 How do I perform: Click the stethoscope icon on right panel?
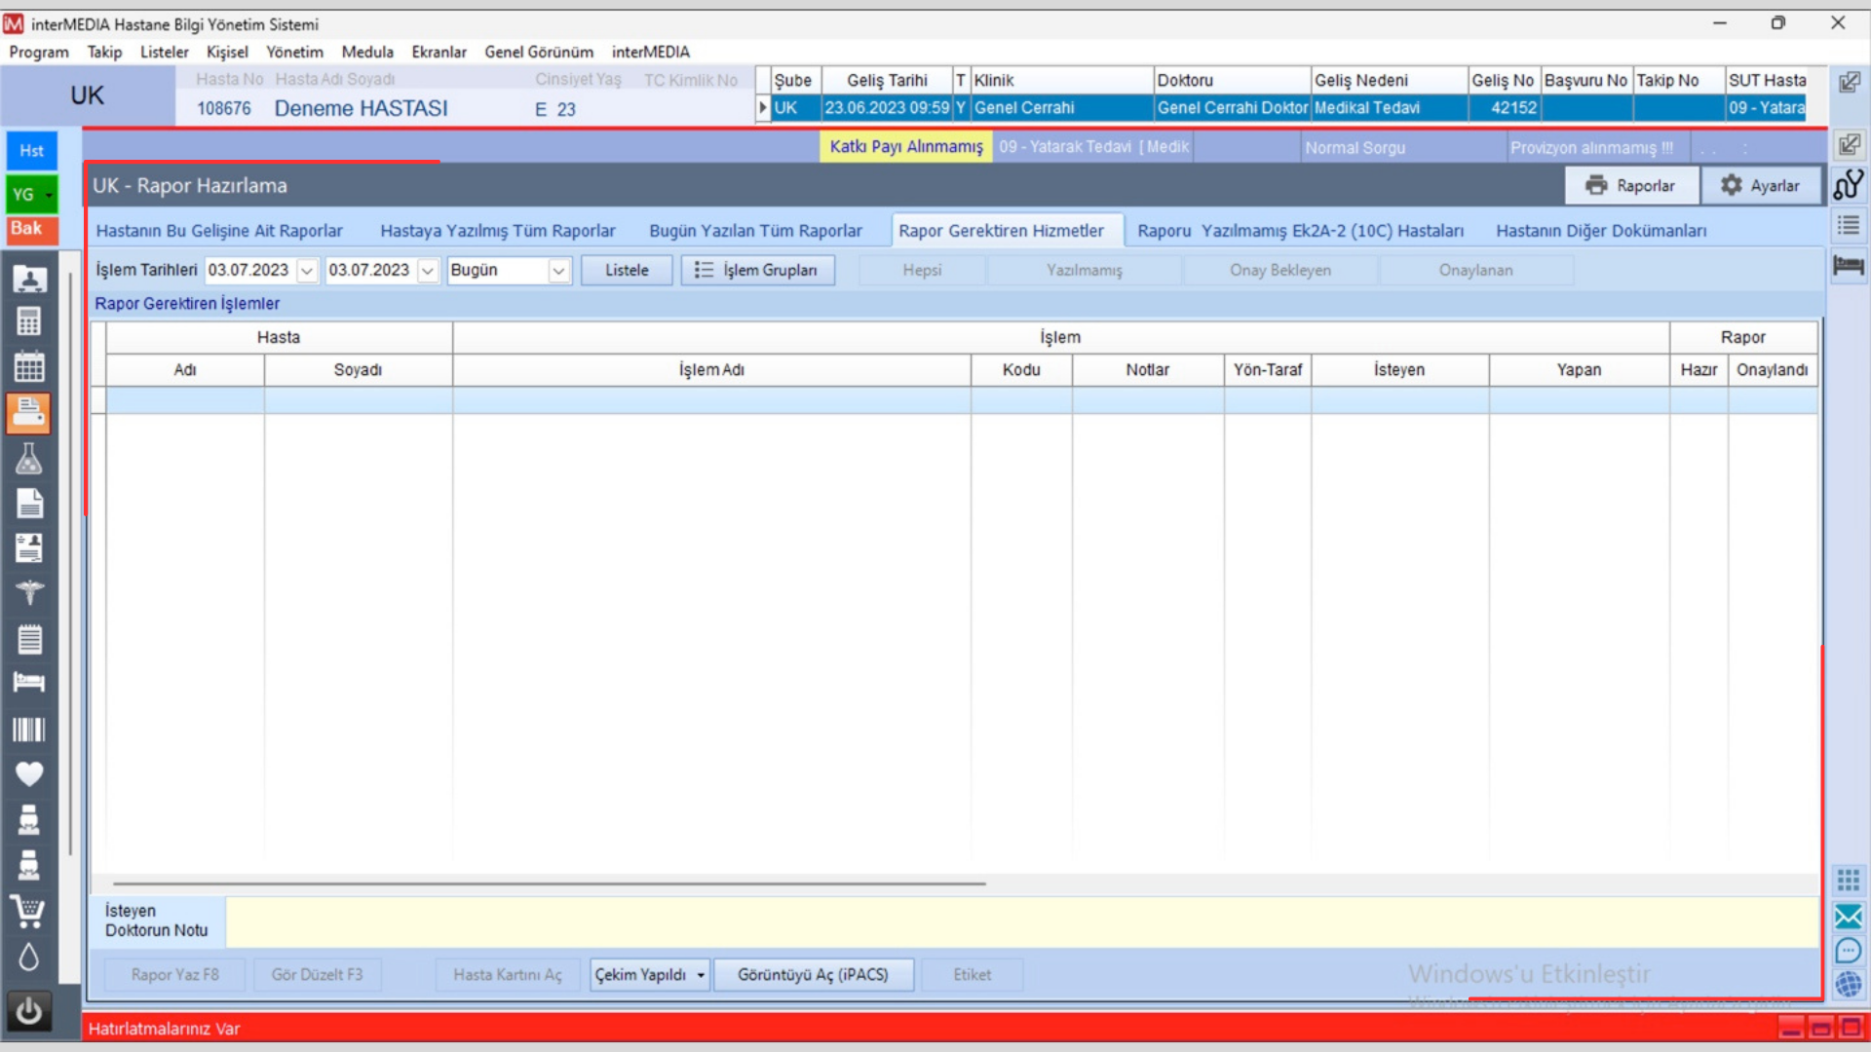point(1848,185)
